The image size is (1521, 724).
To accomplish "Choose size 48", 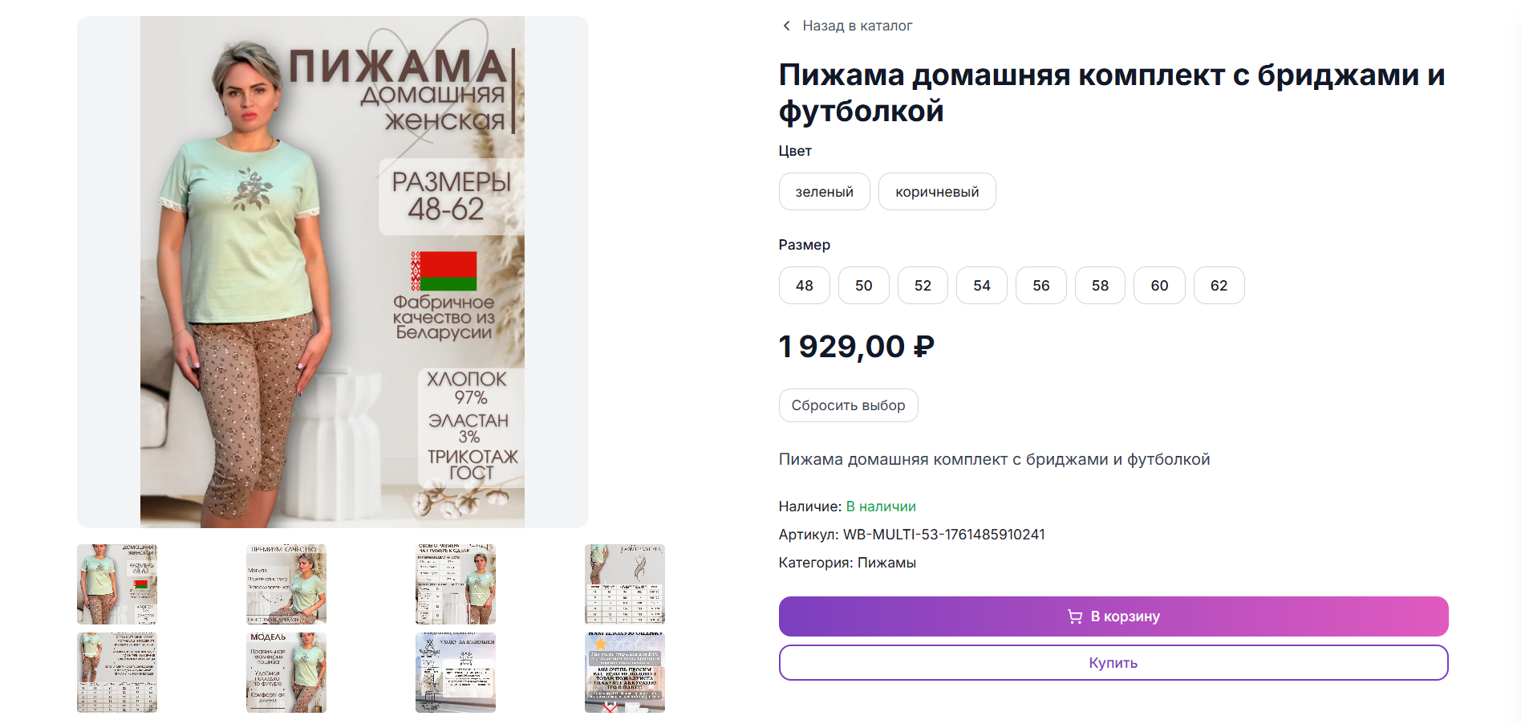I will coord(804,286).
